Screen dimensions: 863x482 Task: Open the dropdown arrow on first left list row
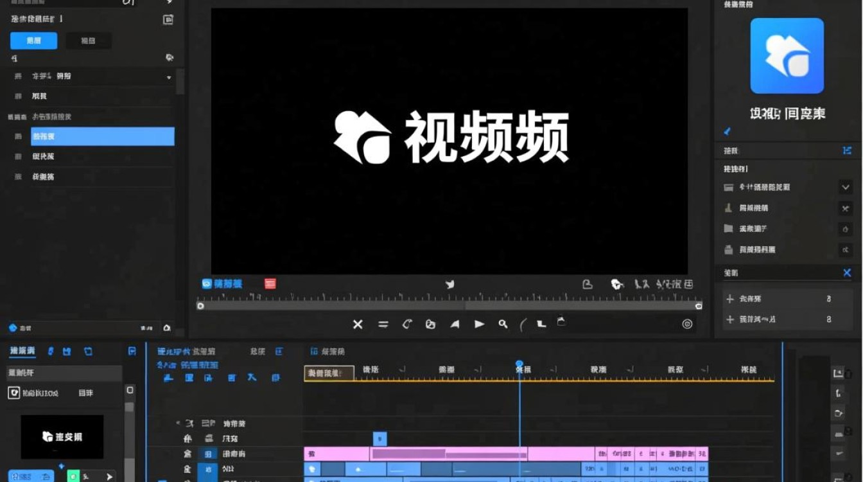pos(169,77)
